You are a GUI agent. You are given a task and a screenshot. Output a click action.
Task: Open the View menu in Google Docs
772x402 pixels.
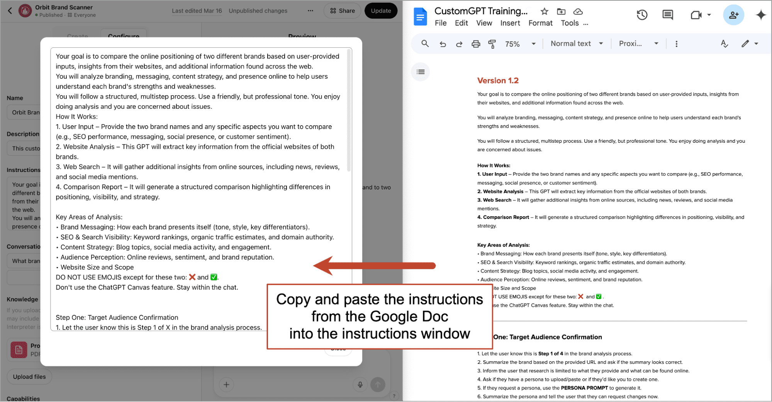484,23
